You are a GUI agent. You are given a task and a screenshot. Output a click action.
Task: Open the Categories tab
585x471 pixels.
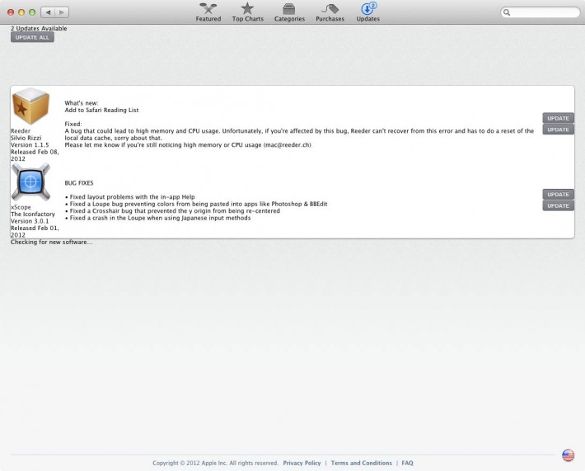point(289,12)
